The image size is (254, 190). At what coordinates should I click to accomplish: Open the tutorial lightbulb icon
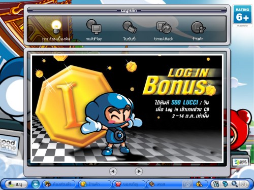(x=56, y=27)
